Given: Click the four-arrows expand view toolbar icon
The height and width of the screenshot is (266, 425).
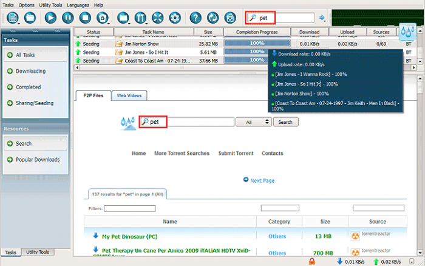Looking at the screenshot, I should [x=157, y=18].
